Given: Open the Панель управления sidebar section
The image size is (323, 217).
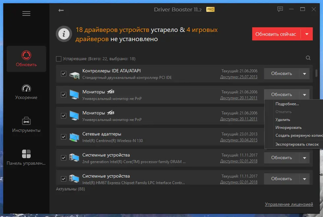Looking at the screenshot, I should click(x=26, y=158).
